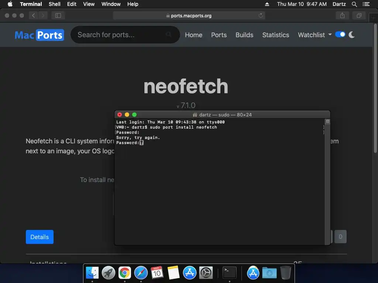Open the Statistics page link

pyautogui.click(x=275, y=35)
